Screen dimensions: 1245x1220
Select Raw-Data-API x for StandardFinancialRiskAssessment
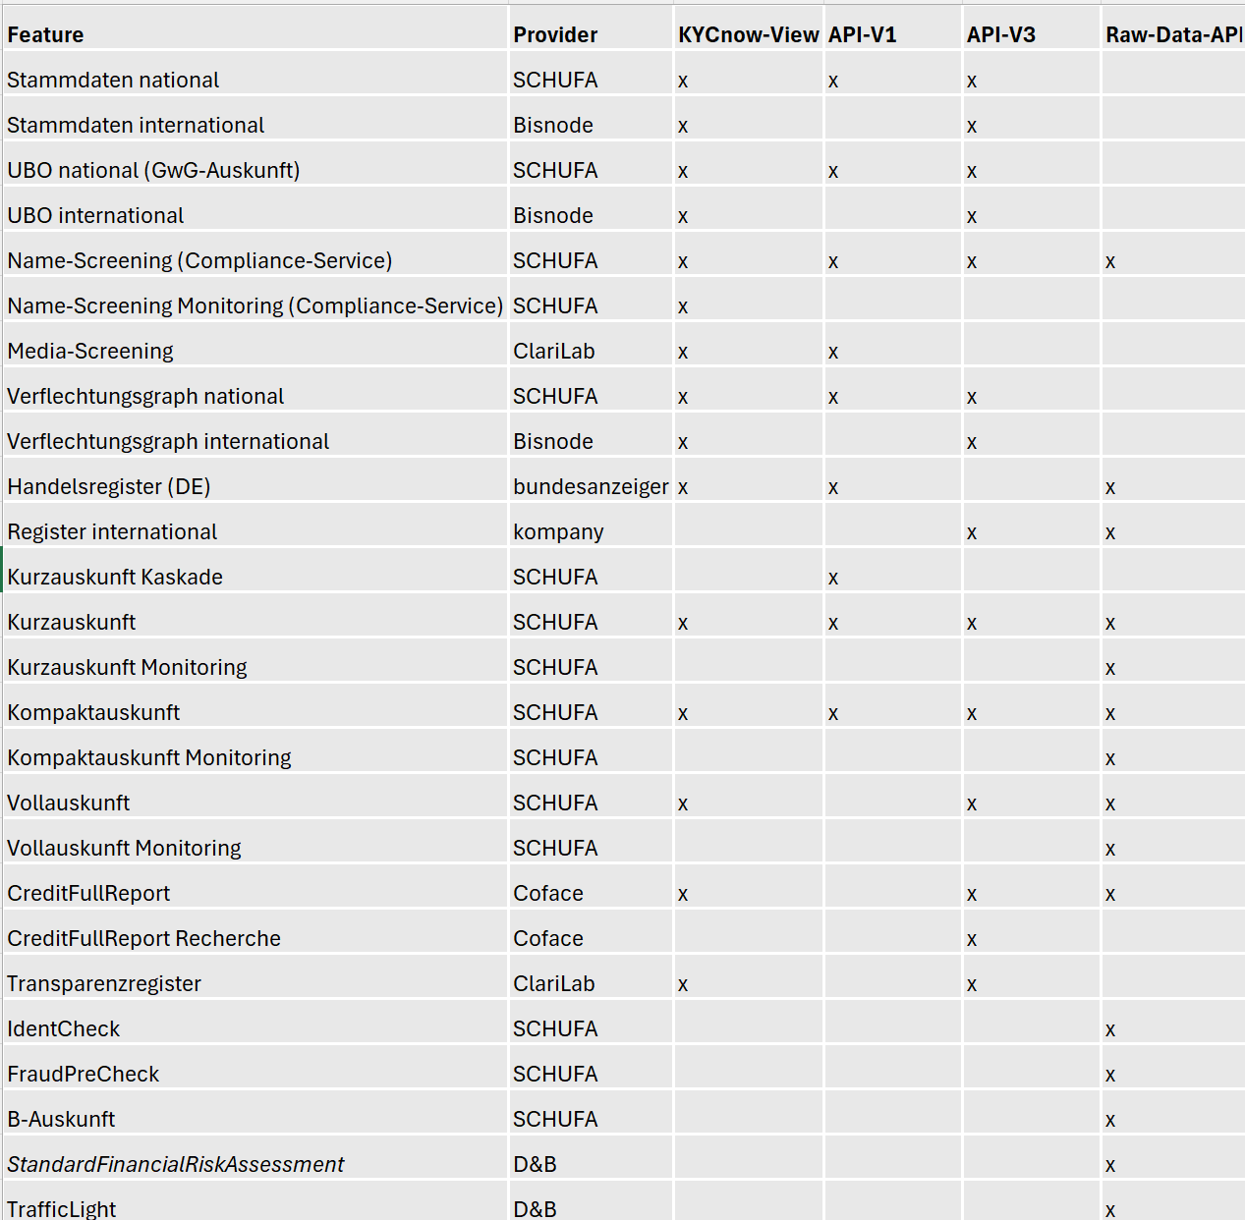click(x=1110, y=1166)
